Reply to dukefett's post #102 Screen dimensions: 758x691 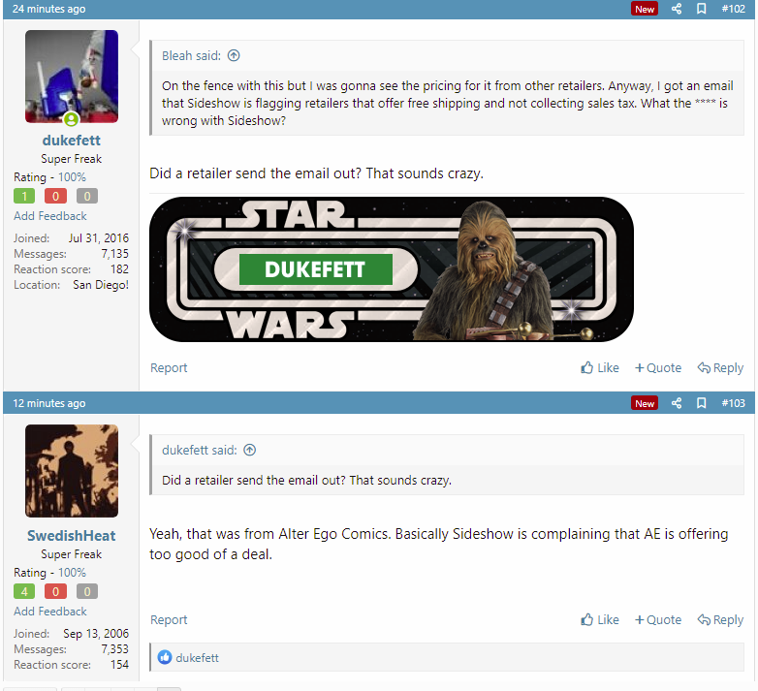pyautogui.click(x=720, y=367)
